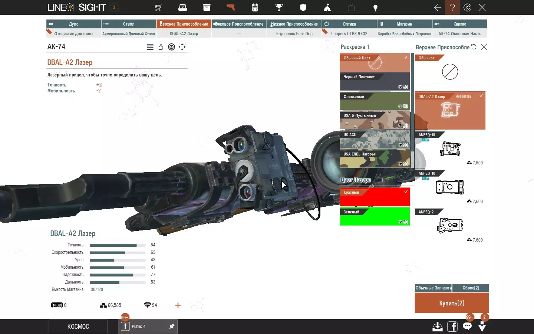Select the orange pistol weapons icon
The width and height of the screenshot is (534, 334).
(x=231, y=7)
